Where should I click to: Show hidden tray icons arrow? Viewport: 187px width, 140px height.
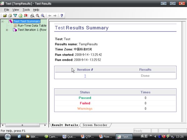[155, 137]
